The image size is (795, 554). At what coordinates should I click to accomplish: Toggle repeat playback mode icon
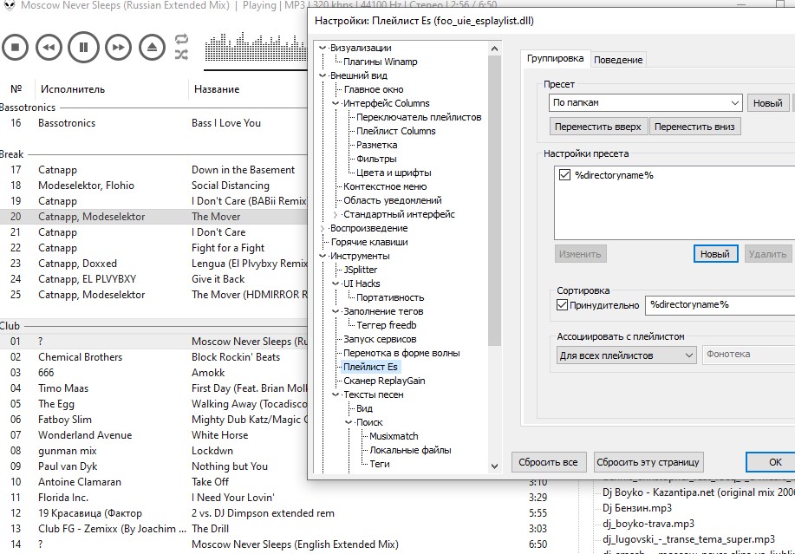[x=181, y=39]
